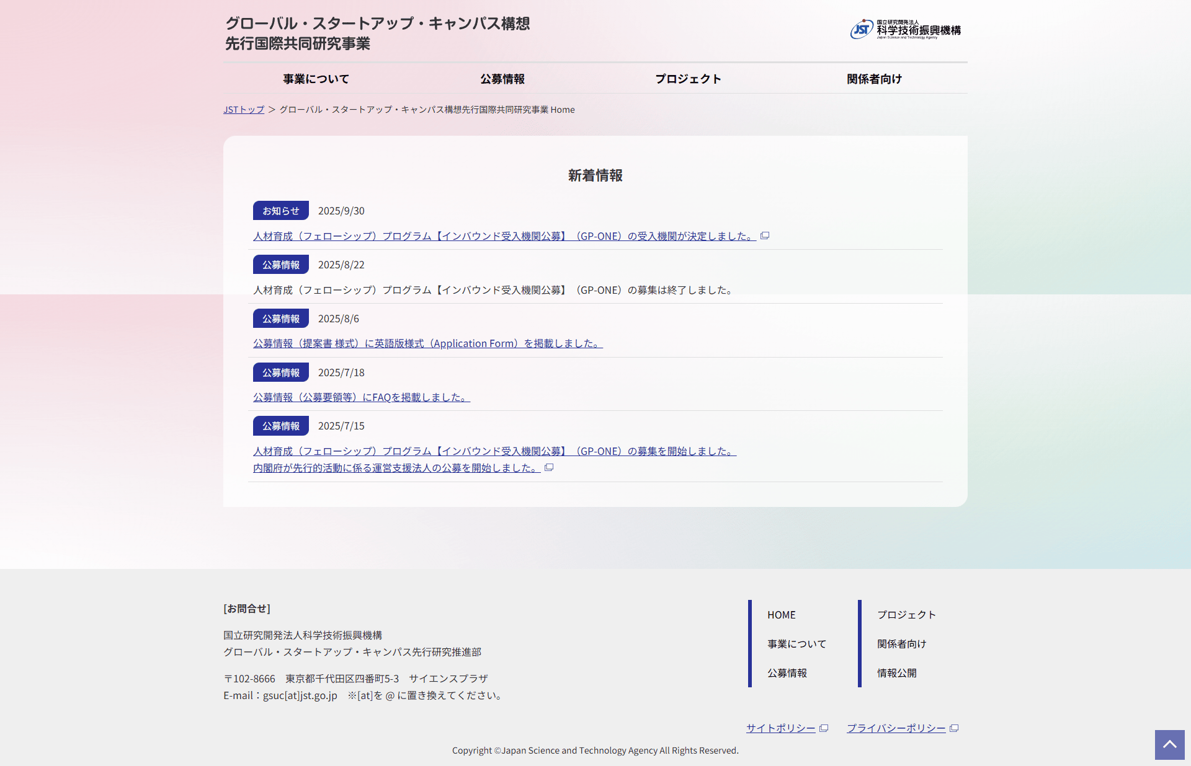Click 情報公開 in the footer navigation
The height and width of the screenshot is (766, 1191).
pyautogui.click(x=896, y=673)
